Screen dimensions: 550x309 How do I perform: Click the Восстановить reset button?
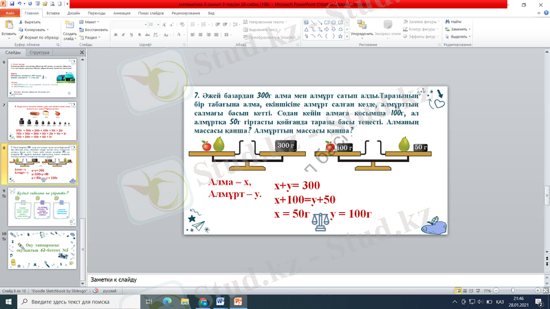click(x=93, y=30)
